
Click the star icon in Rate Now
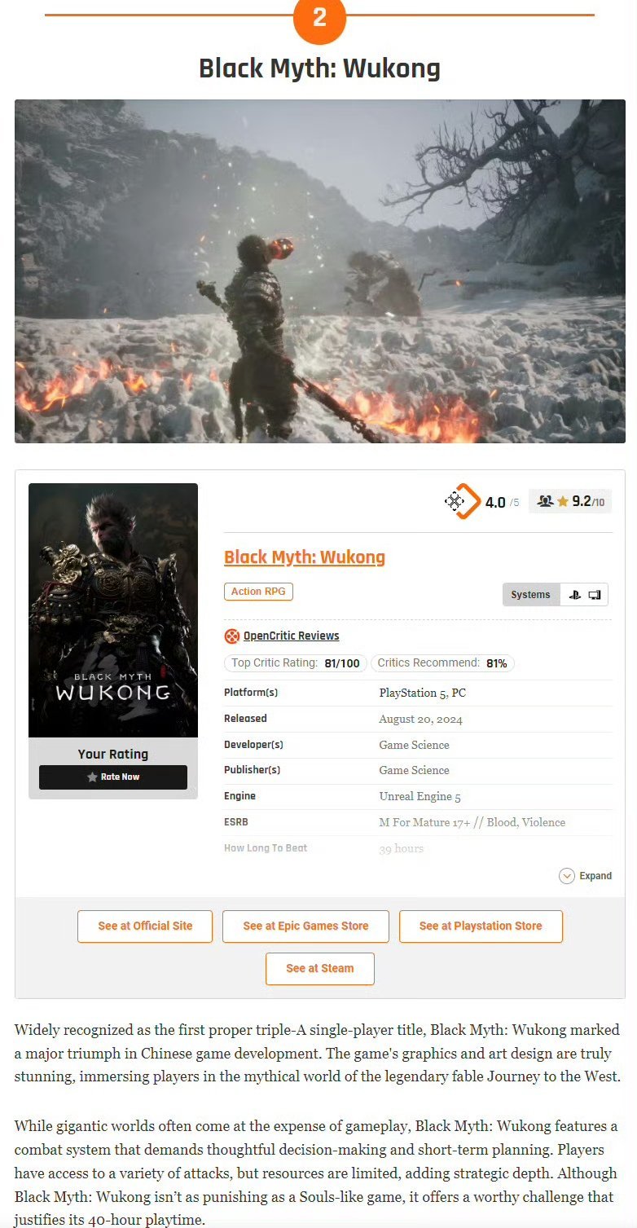click(93, 777)
